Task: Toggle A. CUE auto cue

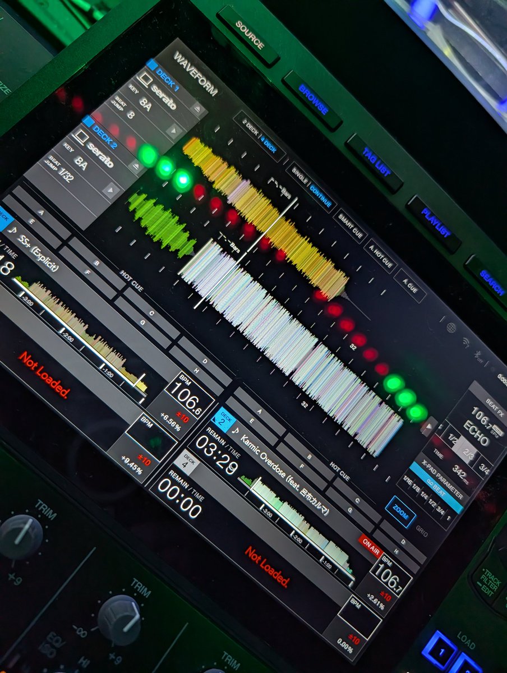Action: pyautogui.click(x=409, y=285)
